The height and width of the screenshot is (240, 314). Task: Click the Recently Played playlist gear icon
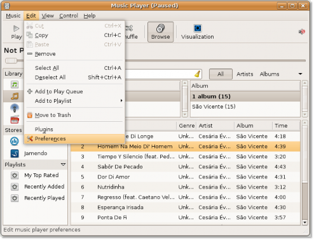(15, 198)
